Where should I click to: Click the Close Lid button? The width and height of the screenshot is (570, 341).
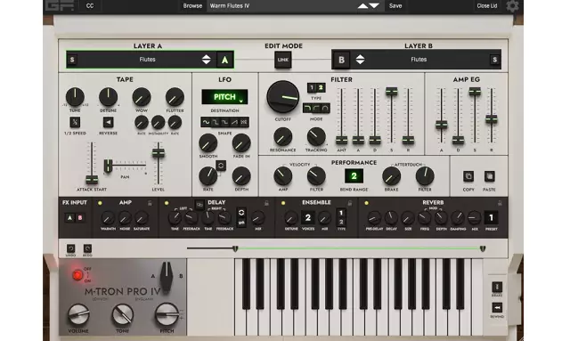487,6
